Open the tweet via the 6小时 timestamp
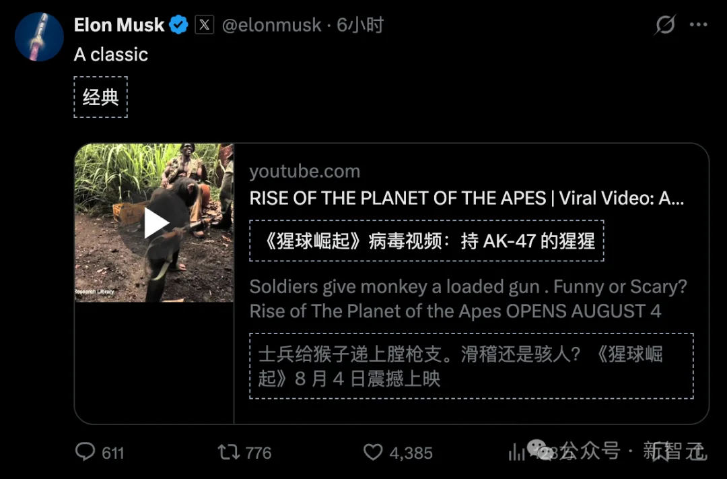Image resolution: width=727 pixels, height=479 pixels. pos(360,26)
